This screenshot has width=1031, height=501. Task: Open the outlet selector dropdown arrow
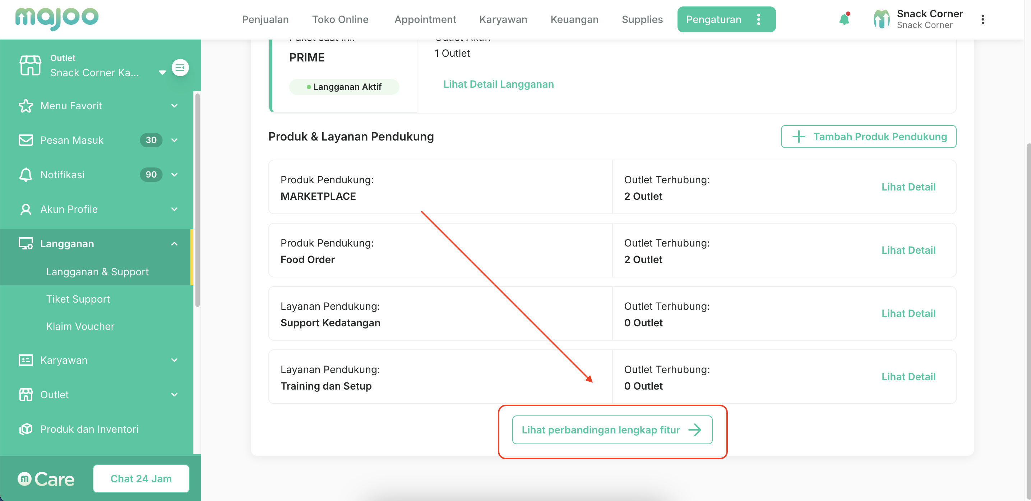(162, 73)
